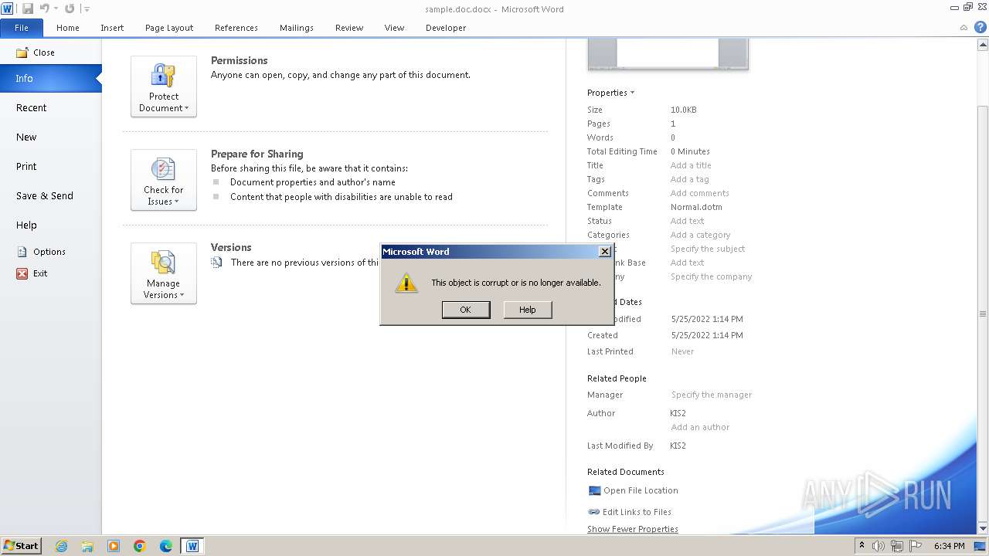
Task: Open File Explorer from taskbar
Action: [x=87, y=546]
